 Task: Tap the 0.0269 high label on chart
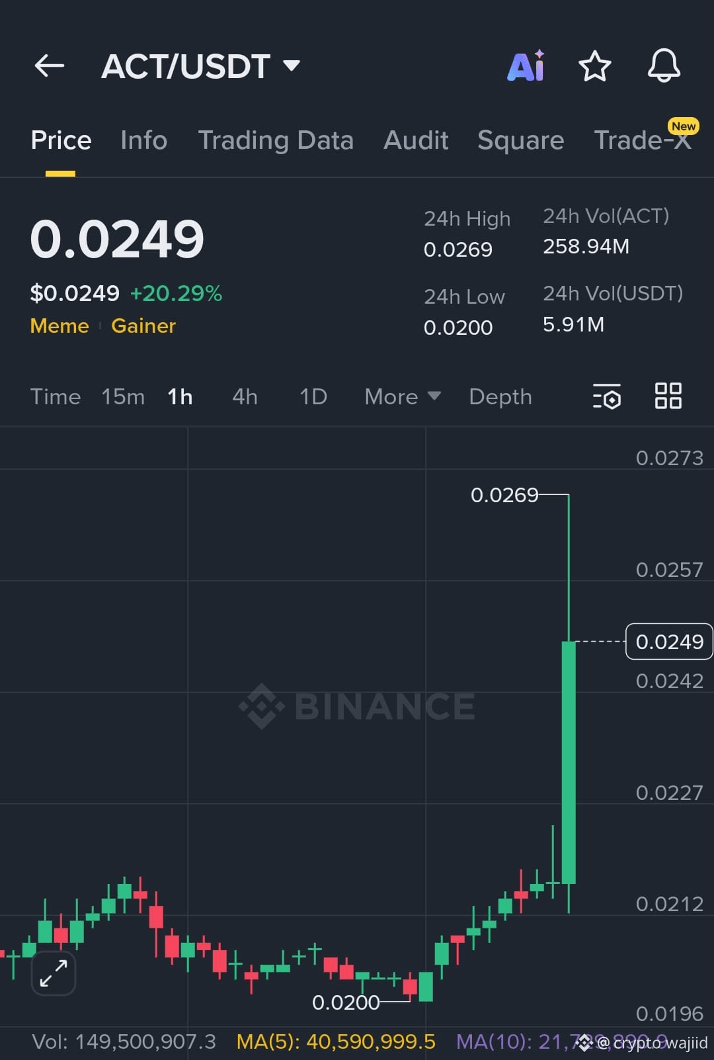click(504, 495)
